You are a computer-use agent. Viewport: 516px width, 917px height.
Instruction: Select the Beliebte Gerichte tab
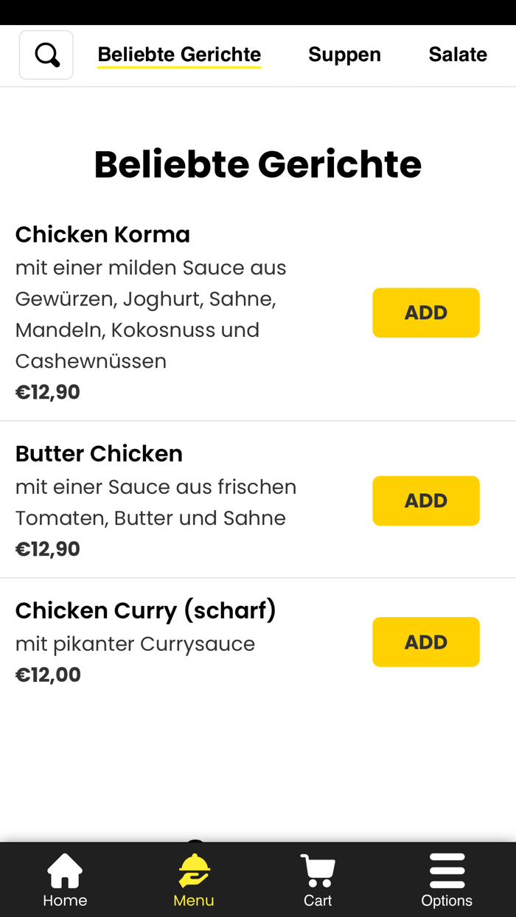tap(179, 54)
